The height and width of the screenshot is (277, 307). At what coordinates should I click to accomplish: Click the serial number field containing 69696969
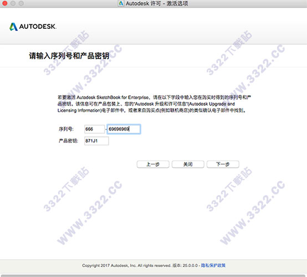[124, 129]
